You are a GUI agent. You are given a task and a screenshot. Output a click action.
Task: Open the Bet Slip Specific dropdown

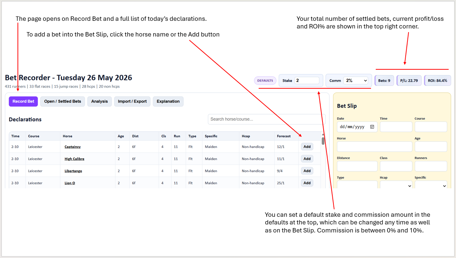pyautogui.click(x=431, y=185)
